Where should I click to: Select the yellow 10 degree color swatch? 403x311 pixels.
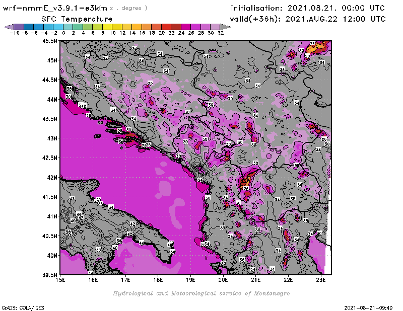click(117, 27)
